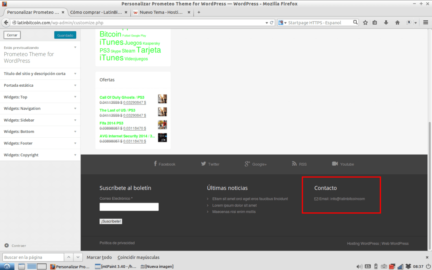Viewport: 432px width, 270px height.
Task: Toggle Marcar todo in the find bar
Action: pyautogui.click(x=99, y=257)
